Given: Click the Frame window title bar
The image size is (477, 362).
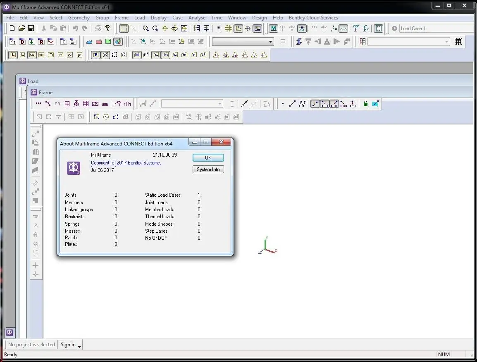Looking at the screenshot, I should [x=249, y=92].
